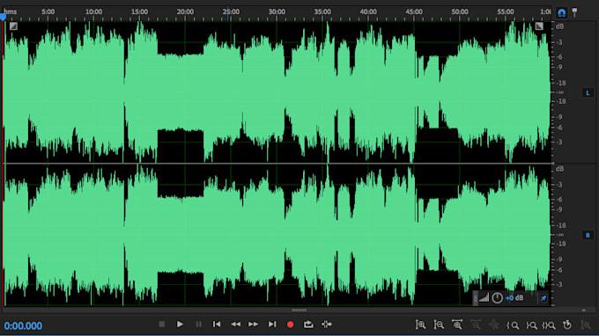599x336 pixels.
Task: Move playhead to previous marker
Action: coord(217,325)
